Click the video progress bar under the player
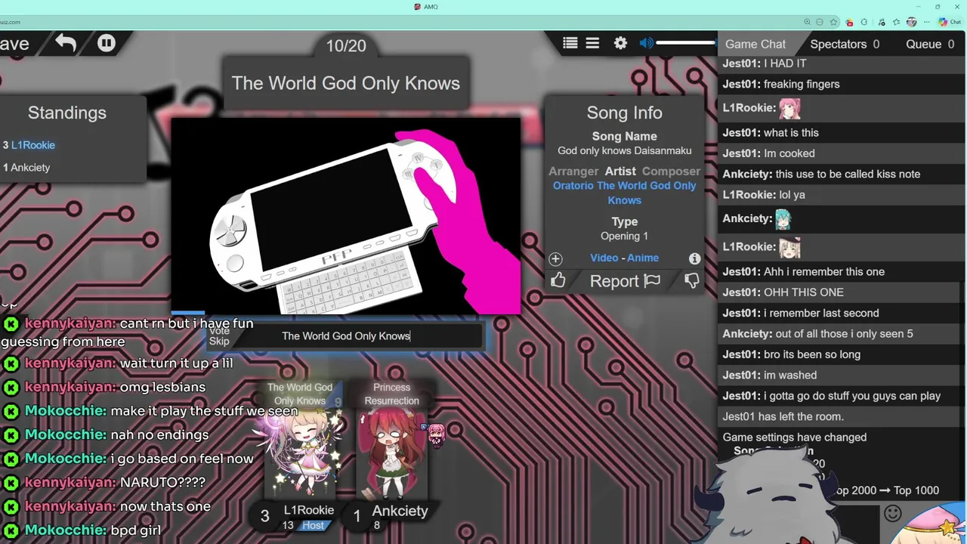 pos(346,312)
